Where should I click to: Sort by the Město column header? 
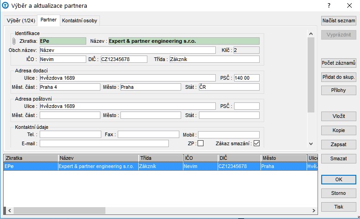[284, 158]
